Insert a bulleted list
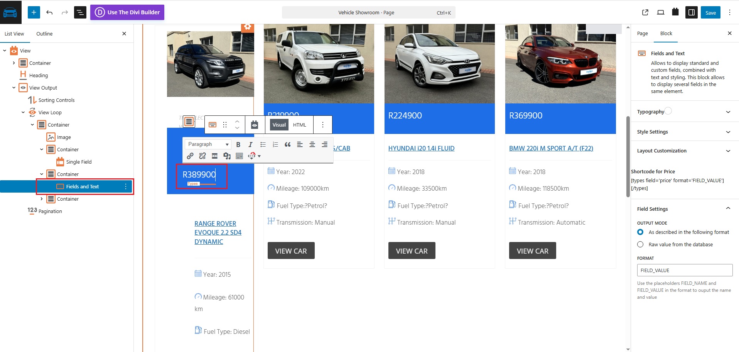 (263, 144)
